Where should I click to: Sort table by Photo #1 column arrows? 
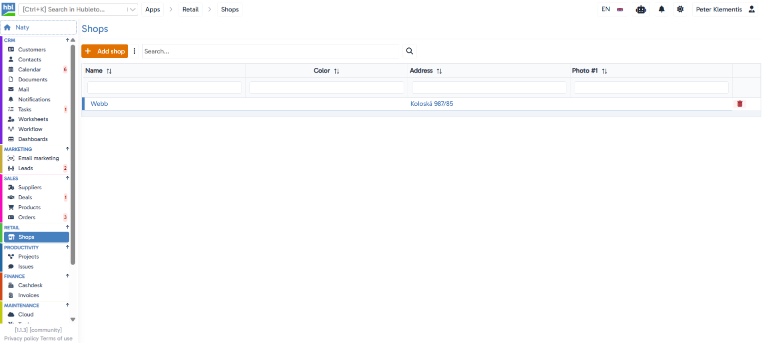point(604,71)
